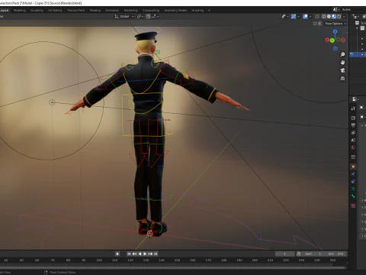Click the current frame number field
This screenshot has width=366, height=275.
pos(284,254)
